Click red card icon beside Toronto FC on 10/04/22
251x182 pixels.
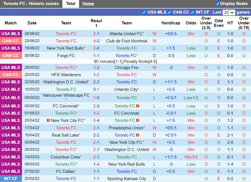click(x=138, y=135)
